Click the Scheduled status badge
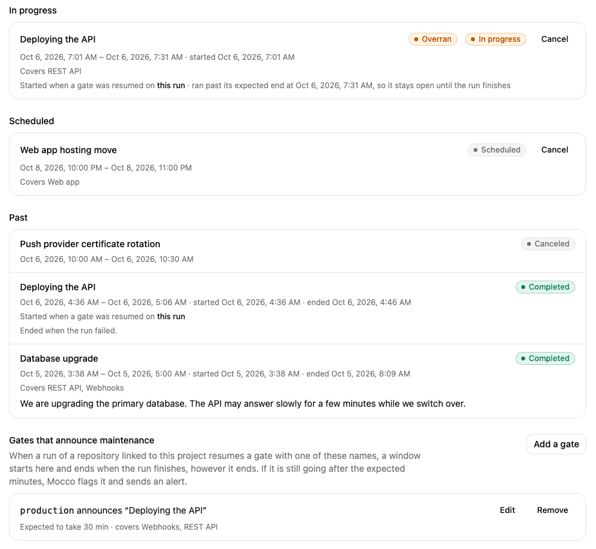The image size is (596, 549). (x=497, y=150)
